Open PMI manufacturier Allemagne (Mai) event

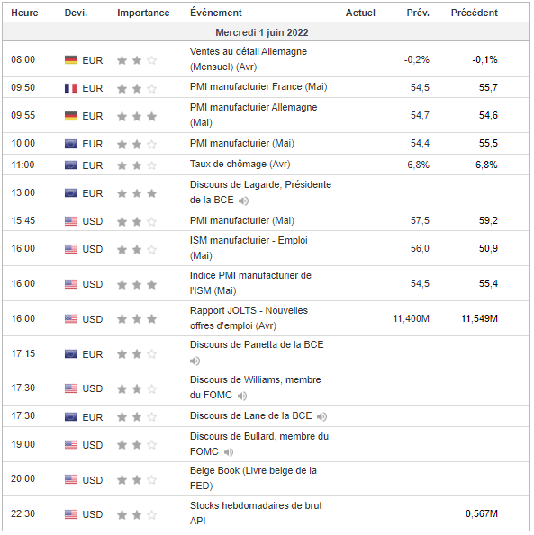254,115
